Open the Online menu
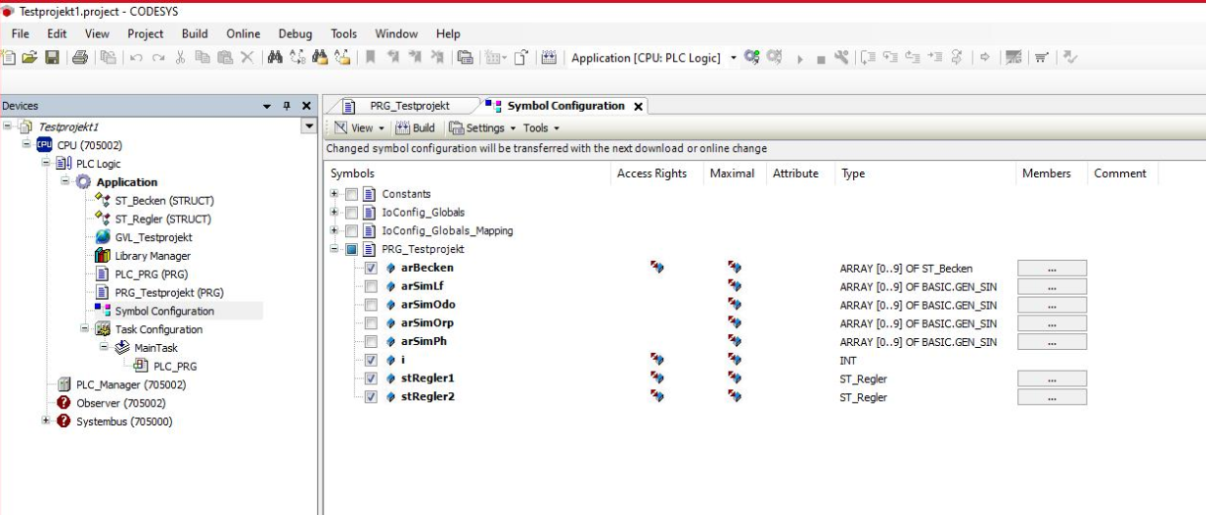Screen dimensions: 1206x515 (x=244, y=35)
